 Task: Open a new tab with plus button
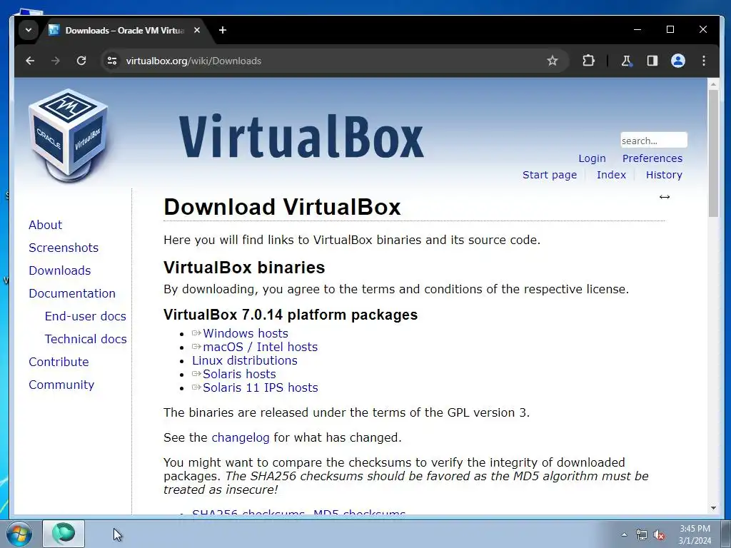point(223,30)
